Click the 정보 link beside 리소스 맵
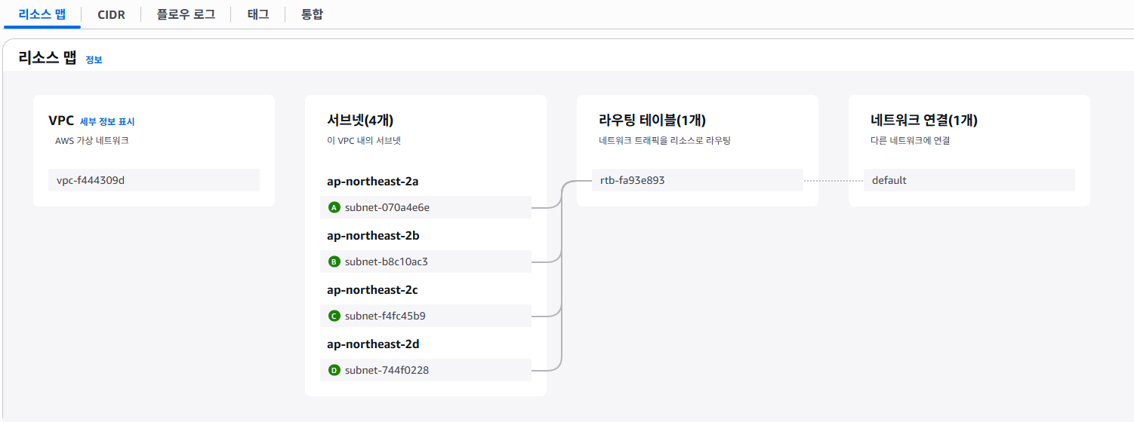This screenshot has width=1134, height=422. point(94,60)
